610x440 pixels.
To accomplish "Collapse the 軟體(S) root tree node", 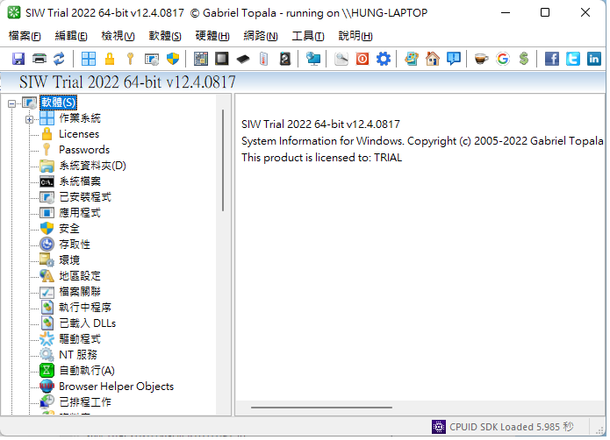I will [x=11, y=103].
